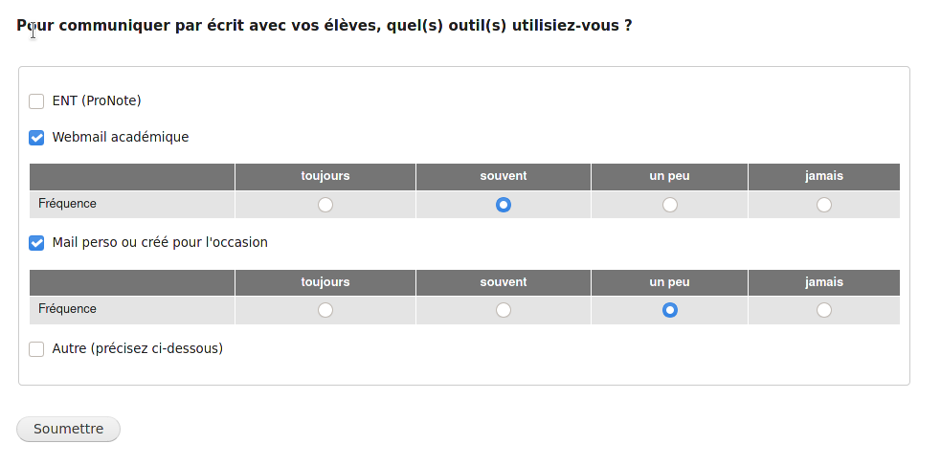Select 'un peu' frequency for Webmail académique
This screenshot has width=941, height=466.
point(670,205)
